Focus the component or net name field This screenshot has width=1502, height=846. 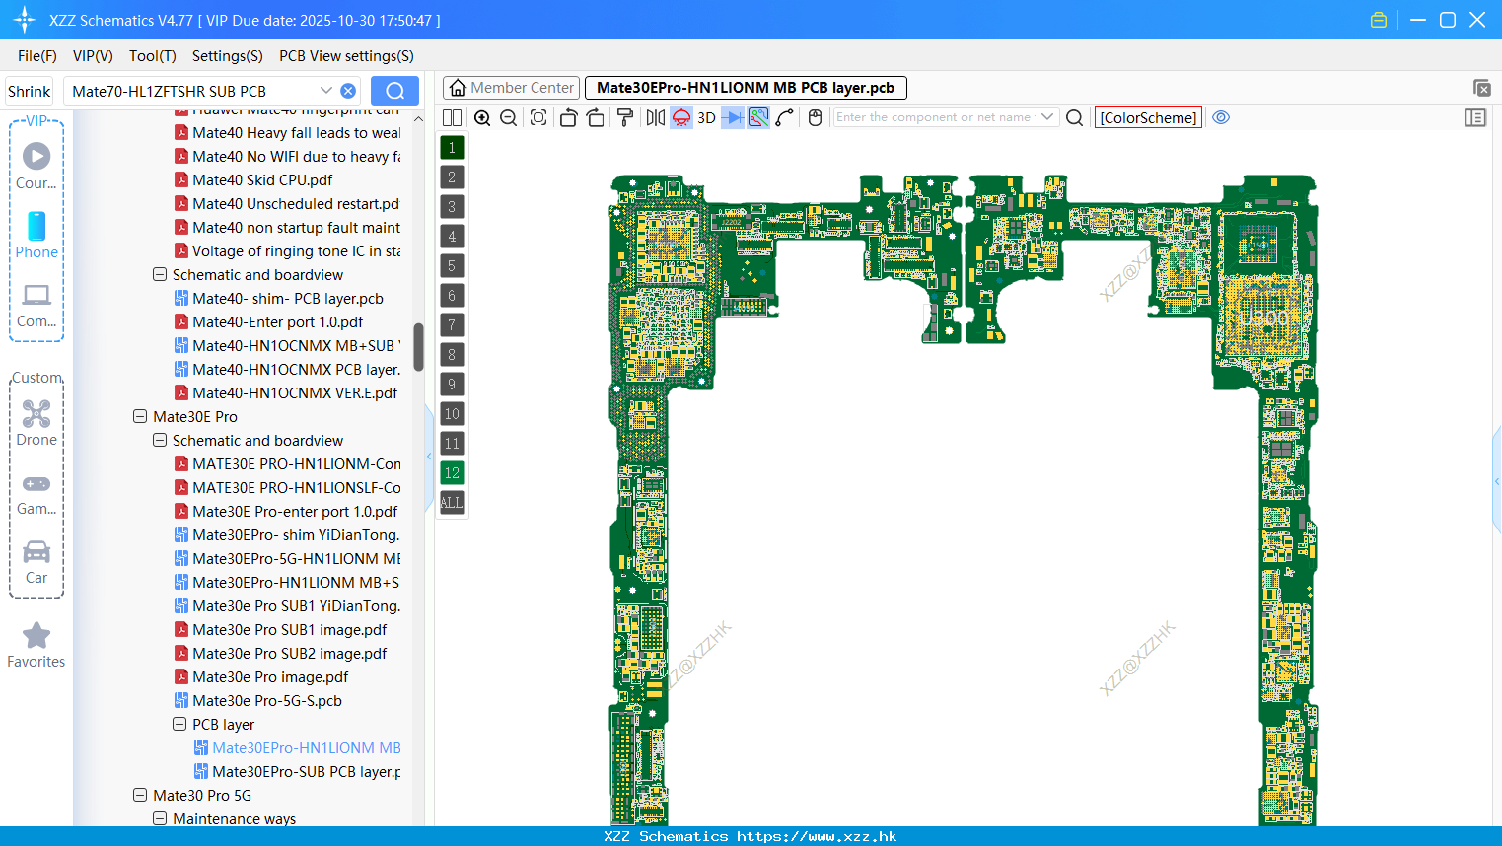coord(933,117)
